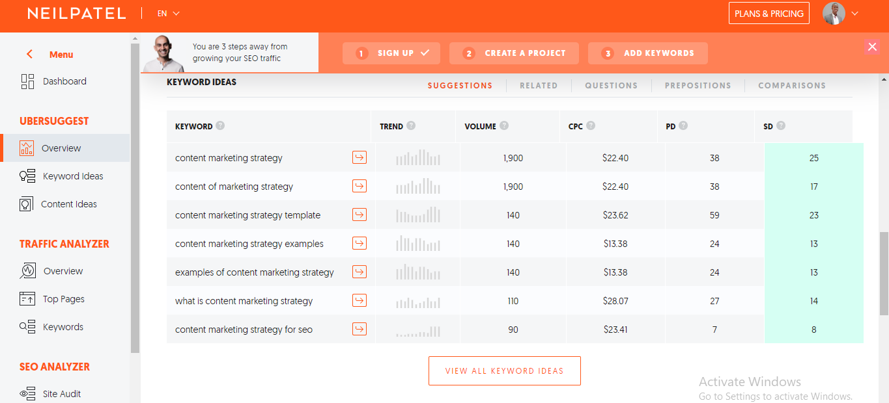Click the ADD KEYWORDS button
This screenshot has width=889, height=403.
pyautogui.click(x=648, y=53)
